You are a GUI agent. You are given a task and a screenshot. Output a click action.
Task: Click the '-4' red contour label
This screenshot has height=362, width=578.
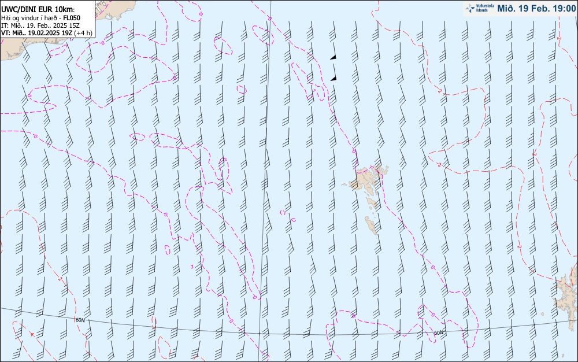(32, 334)
